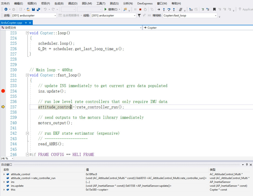
Task: Click the line 240 motors_output() call
Action: pos(55,123)
